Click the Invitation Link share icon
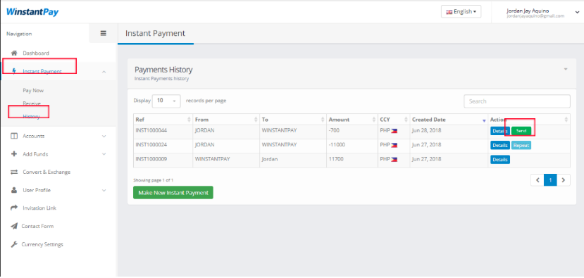 coord(14,208)
